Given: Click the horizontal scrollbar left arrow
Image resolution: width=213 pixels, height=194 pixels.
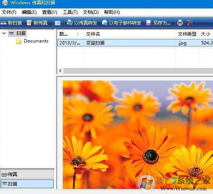Looking at the screenshot, I should (60, 71).
